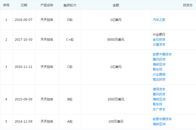Open the 金石投资 investor link
Viewport: 196px width, 130px height.
159,40
